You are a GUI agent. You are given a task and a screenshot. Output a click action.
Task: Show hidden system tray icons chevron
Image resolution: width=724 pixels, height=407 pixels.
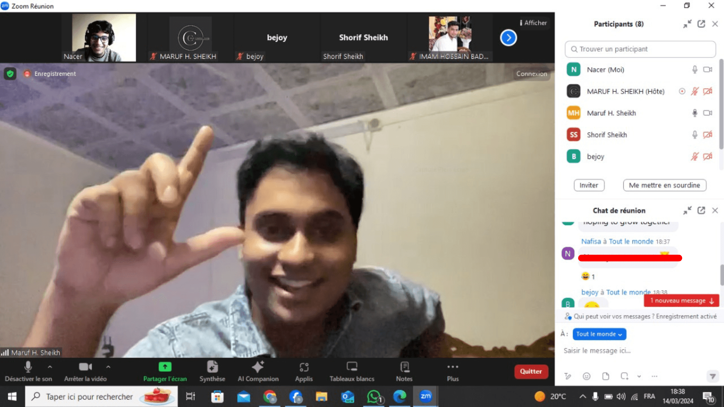pos(583,396)
